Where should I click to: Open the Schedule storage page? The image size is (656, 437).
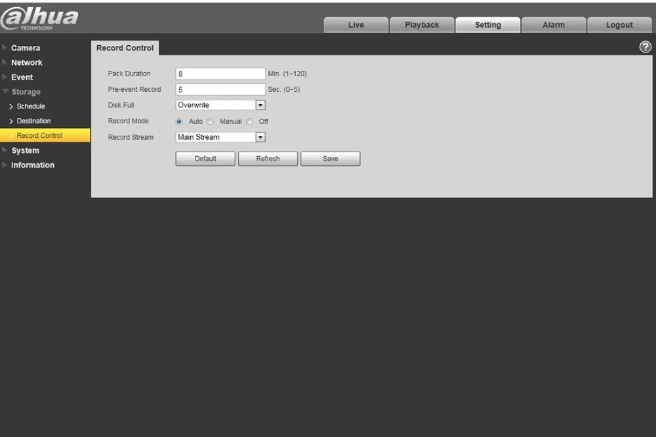(x=31, y=106)
